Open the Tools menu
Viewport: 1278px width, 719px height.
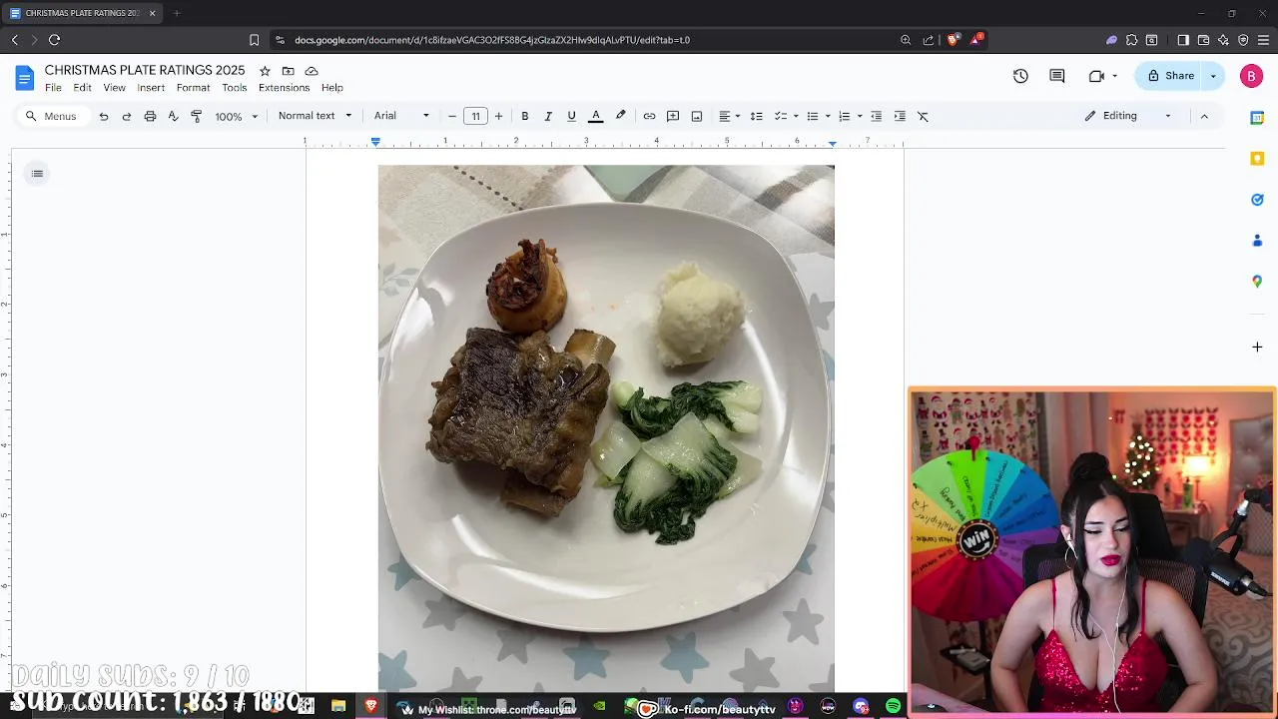click(235, 88)
